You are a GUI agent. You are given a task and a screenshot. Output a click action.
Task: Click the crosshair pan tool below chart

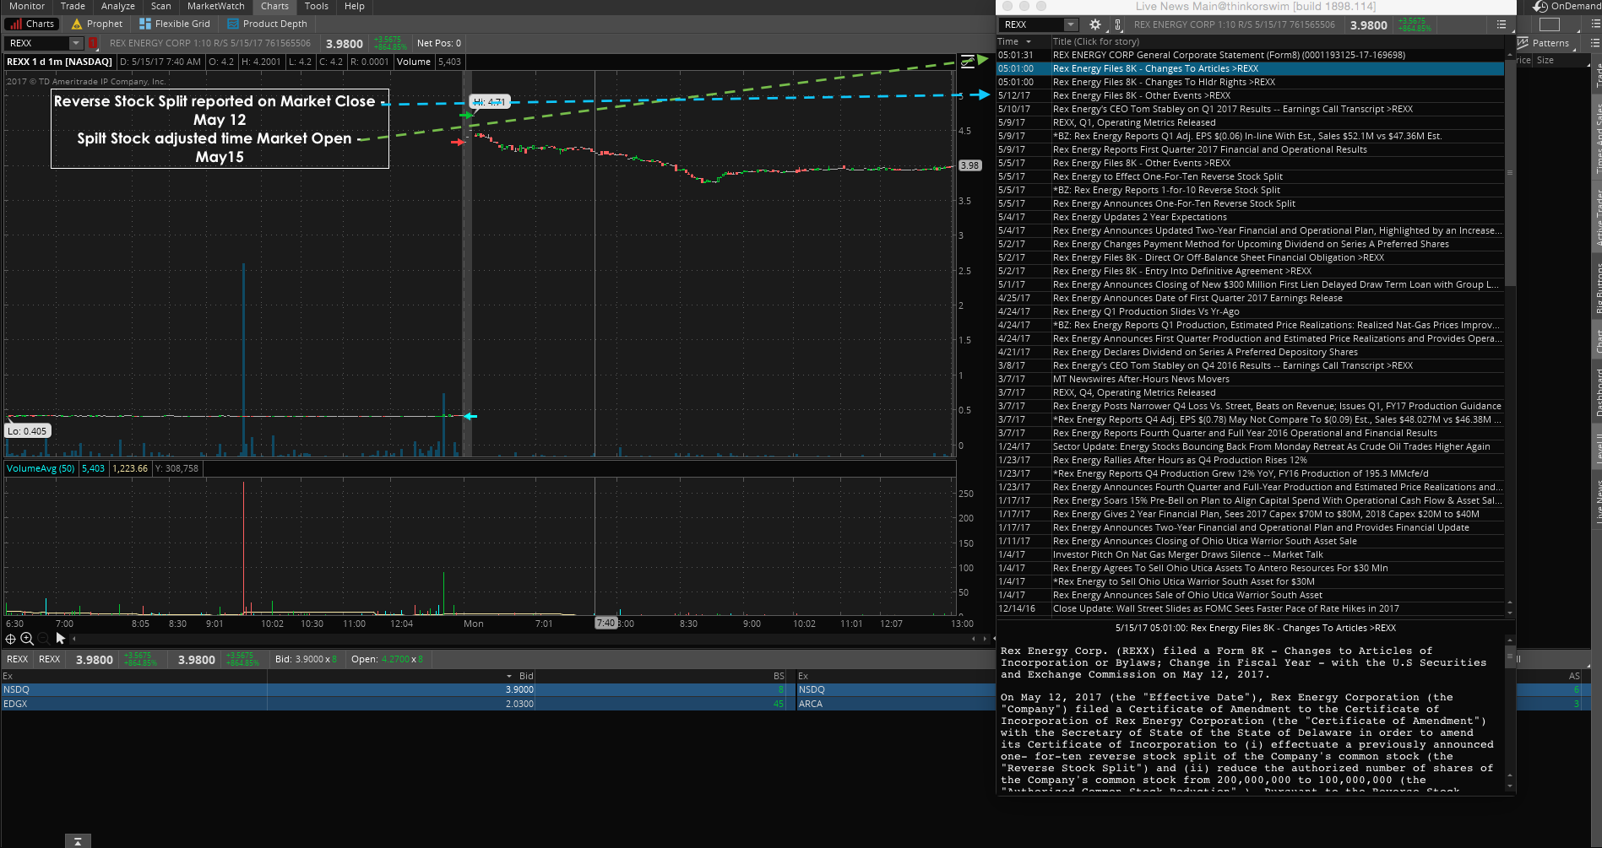[11, 639]
